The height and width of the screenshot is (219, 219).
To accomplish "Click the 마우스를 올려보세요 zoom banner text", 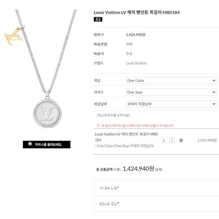I will [x=48, y=144].
